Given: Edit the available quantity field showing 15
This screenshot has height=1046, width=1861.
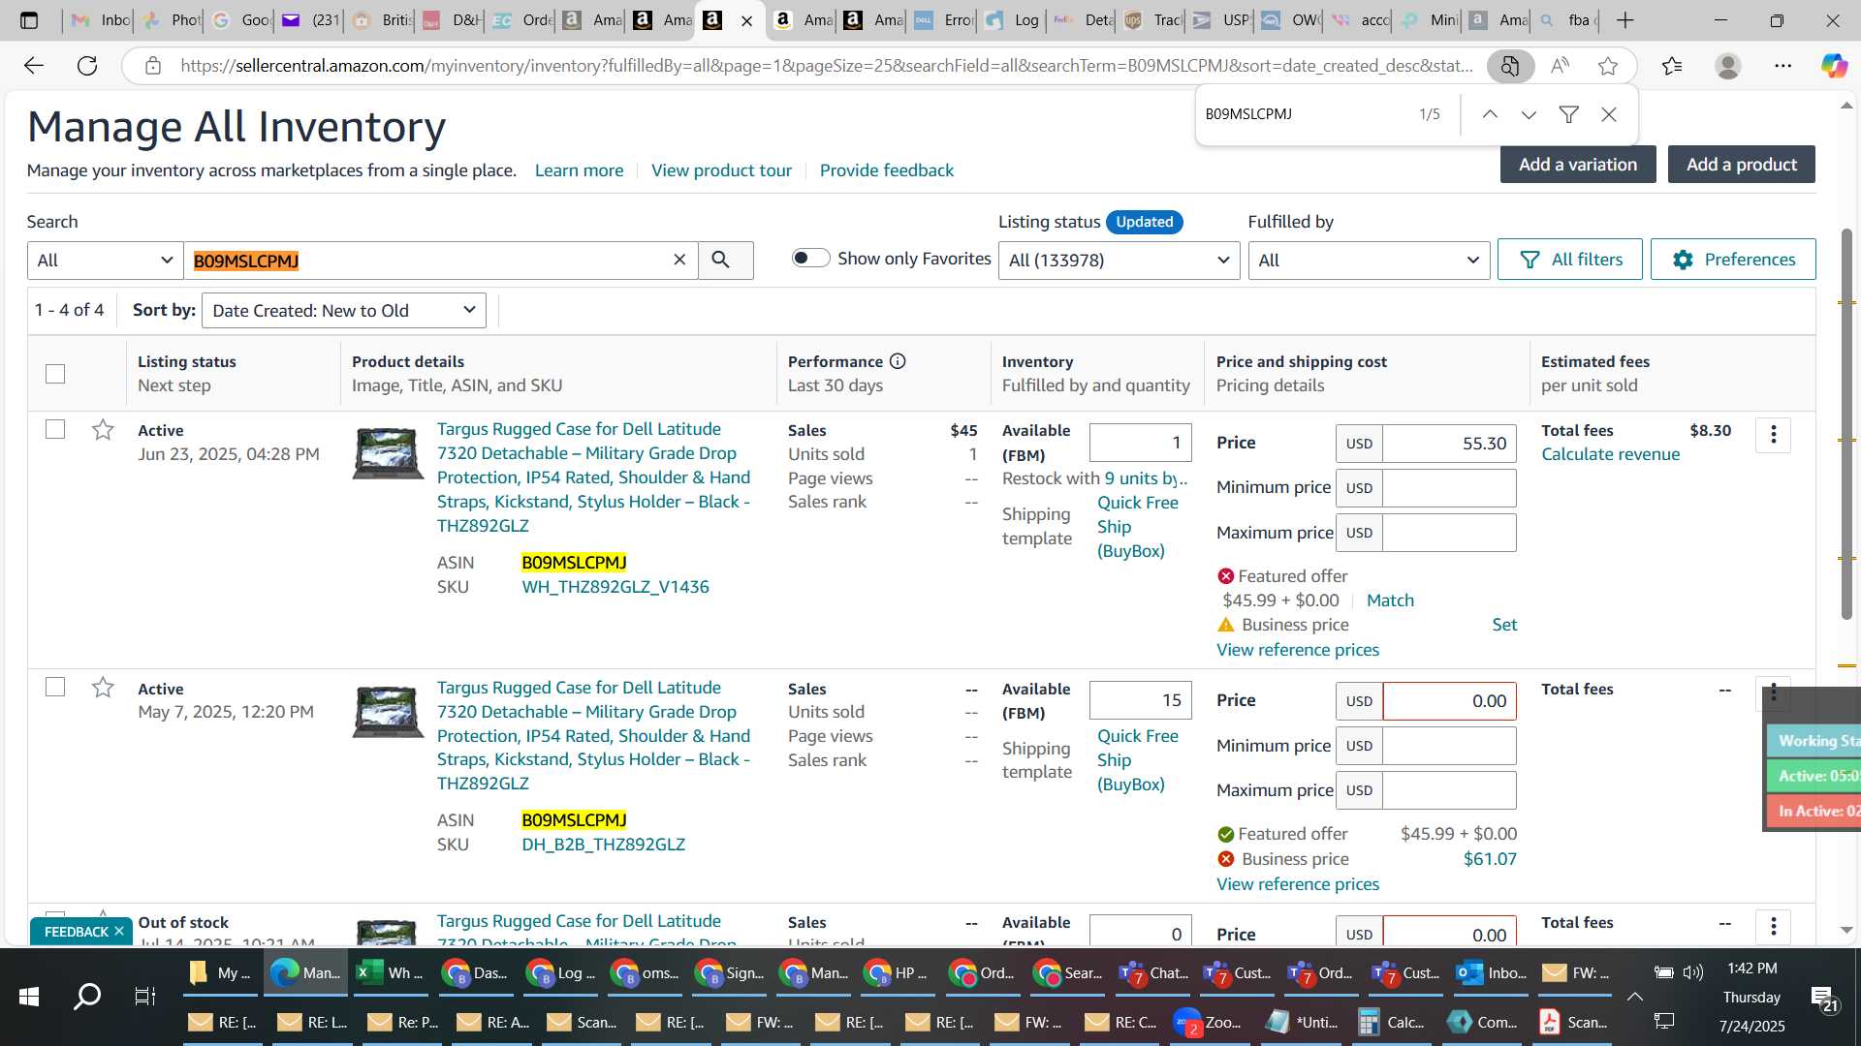Looking at the screenshot, I should 1141,700.
